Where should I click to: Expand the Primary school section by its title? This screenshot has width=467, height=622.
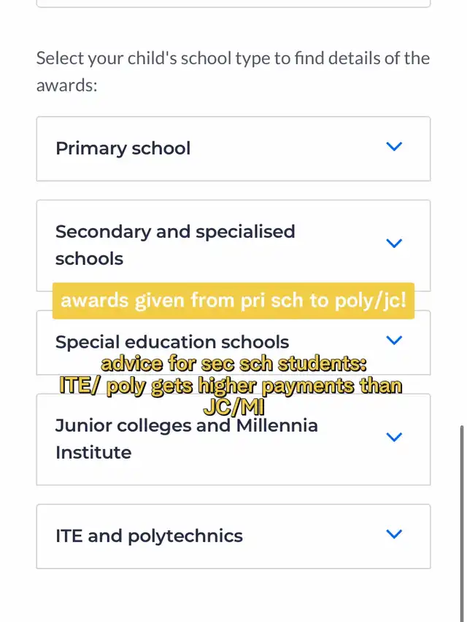pos(123,148)
